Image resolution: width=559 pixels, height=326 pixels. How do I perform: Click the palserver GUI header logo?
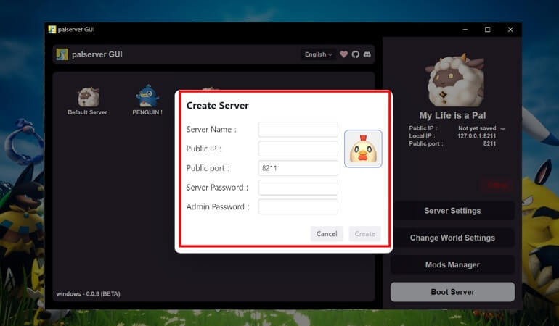[62, 54]
